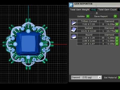The width and height of the screenshot is (120, 90).
Task: Click the 8.23tw weight cell
Action: (111, 24)
